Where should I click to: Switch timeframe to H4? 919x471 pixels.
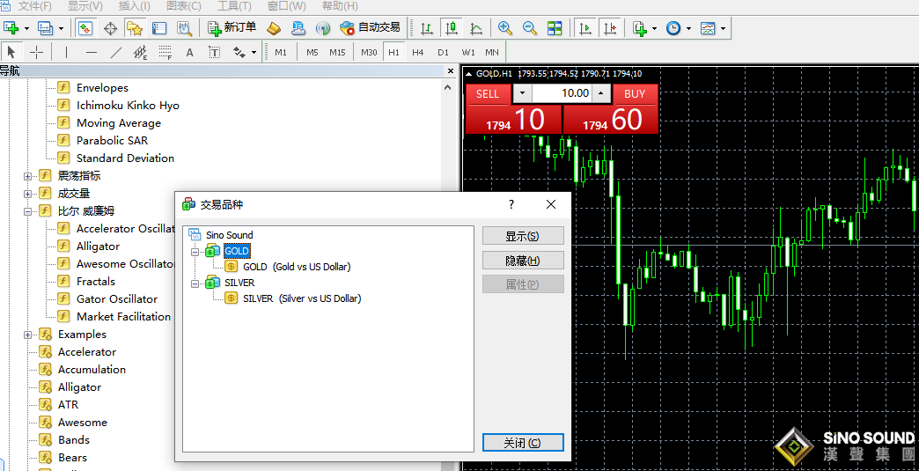click(417, 52)
